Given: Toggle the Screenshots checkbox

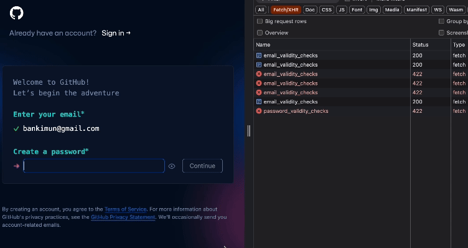Looking at the screenshot, I should tap(441, 33).
